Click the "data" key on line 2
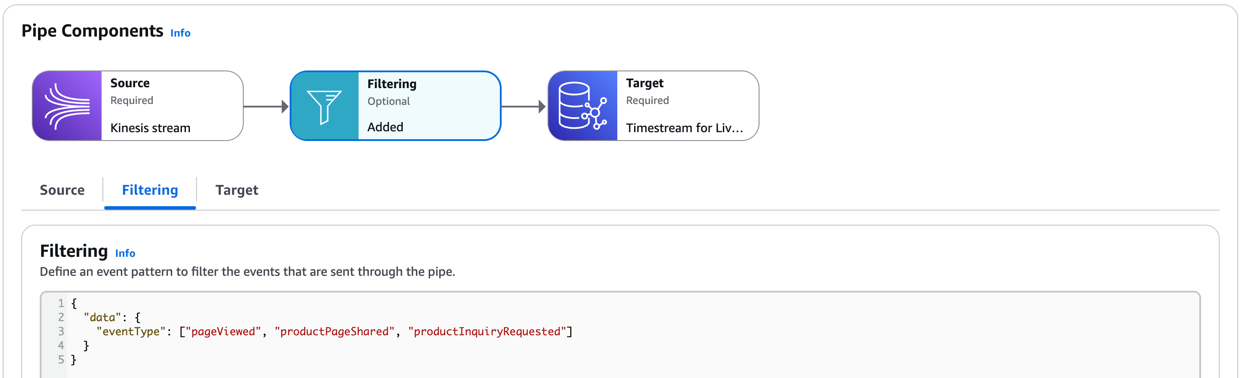Screen dimensions: 1247x378 pos(102,318)
